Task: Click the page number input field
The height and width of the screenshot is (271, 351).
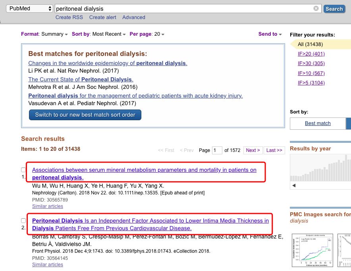Action: [x=217, y=150]
